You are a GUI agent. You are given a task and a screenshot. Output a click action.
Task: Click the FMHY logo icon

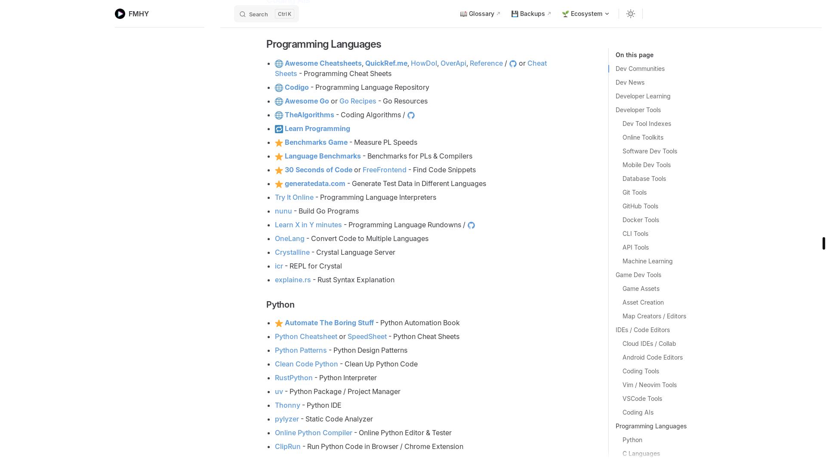pyautogui.click(x=120, y=14)
